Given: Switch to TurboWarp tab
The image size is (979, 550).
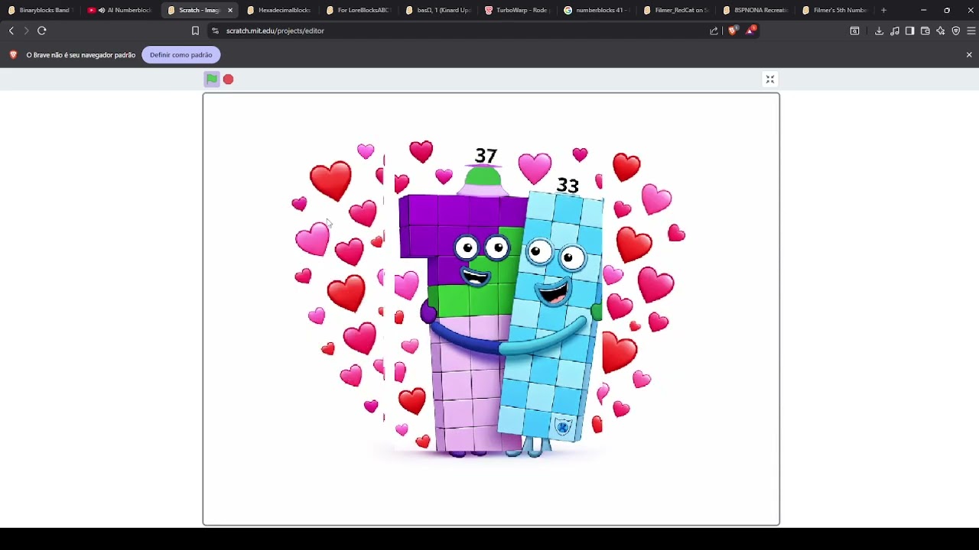Looking at the screenshot, I should click(x=519, y=10).
